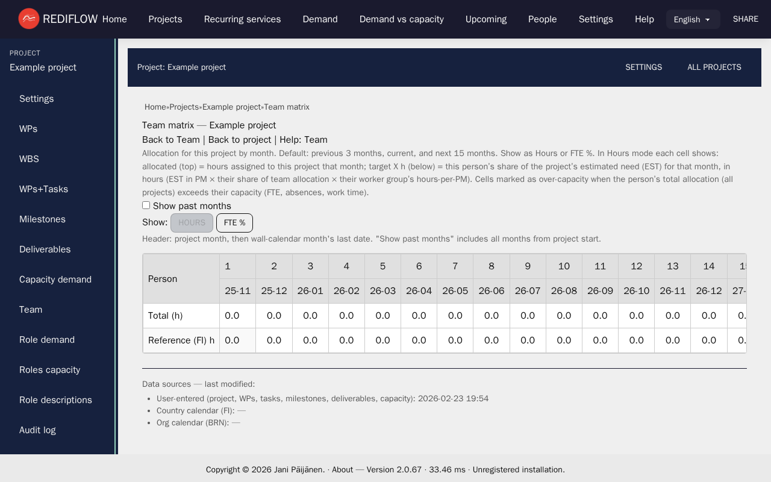Click the Share button in the header
Image resolution: width=771 pixels, height=482 pixels.
pyautogui.click(x=745, y=19)
